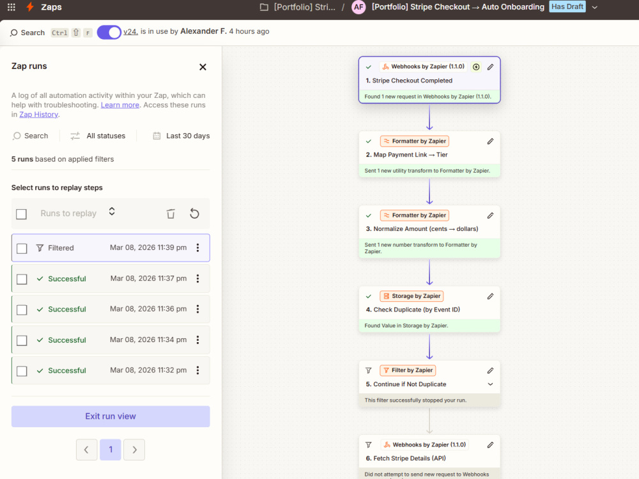Image resolution: width=639 pixels, height=479 pixels.
Task: Click Filter by Zapier badge on step 5
Action: [408, 370]
